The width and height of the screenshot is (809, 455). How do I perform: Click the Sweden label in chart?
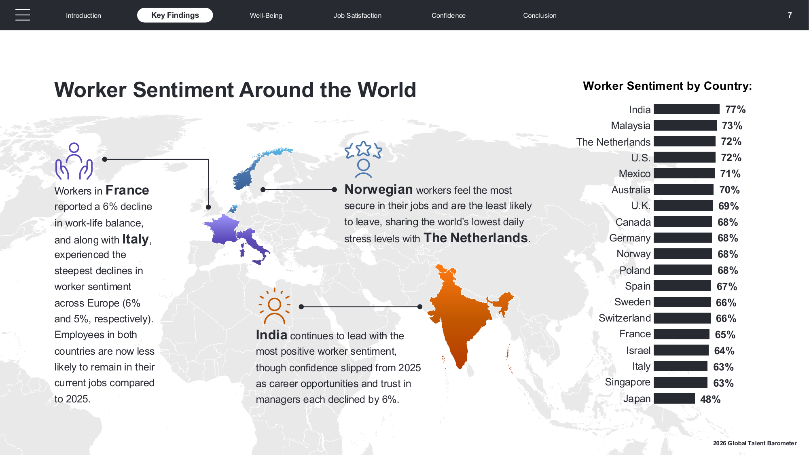pyautogui.click(x=632, y=302)
